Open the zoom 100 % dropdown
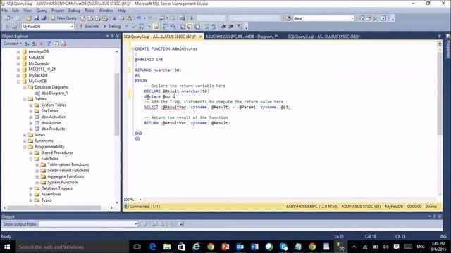Viewport: 451px width, 253px height. point(140,200)
